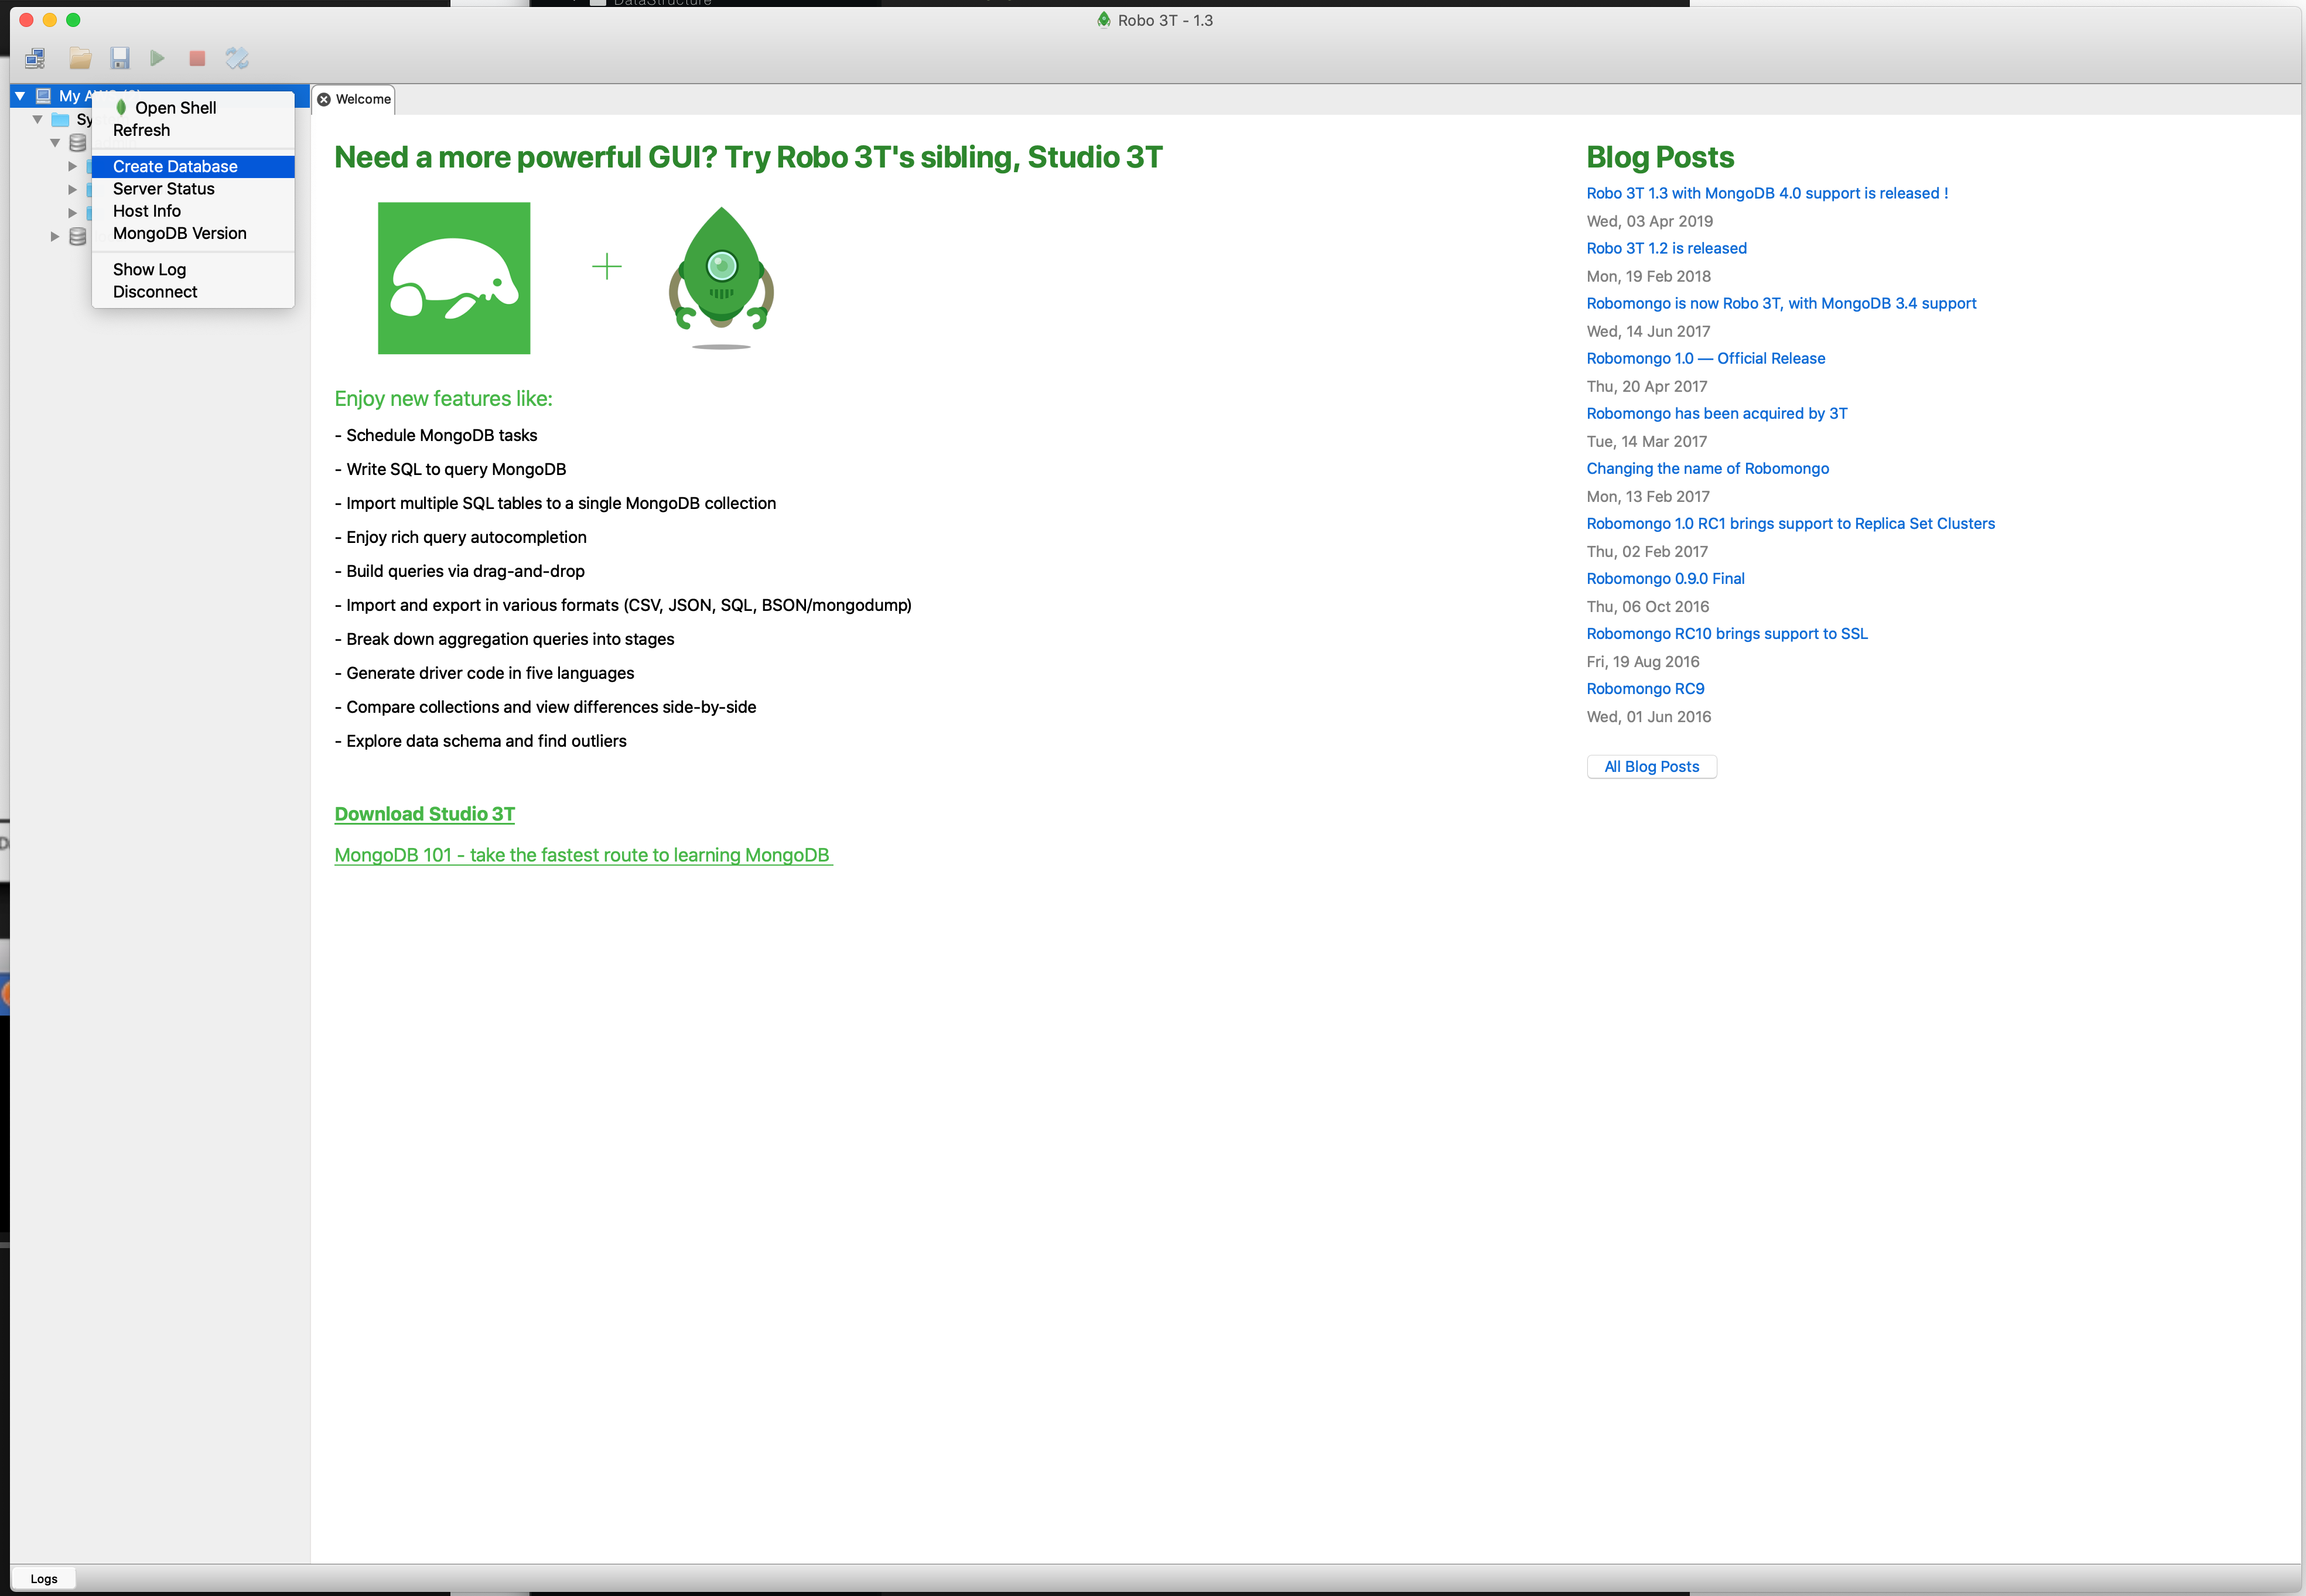Choose Disconnect in the context menu
The image size is (2306, 1596).
coord(155,292)
